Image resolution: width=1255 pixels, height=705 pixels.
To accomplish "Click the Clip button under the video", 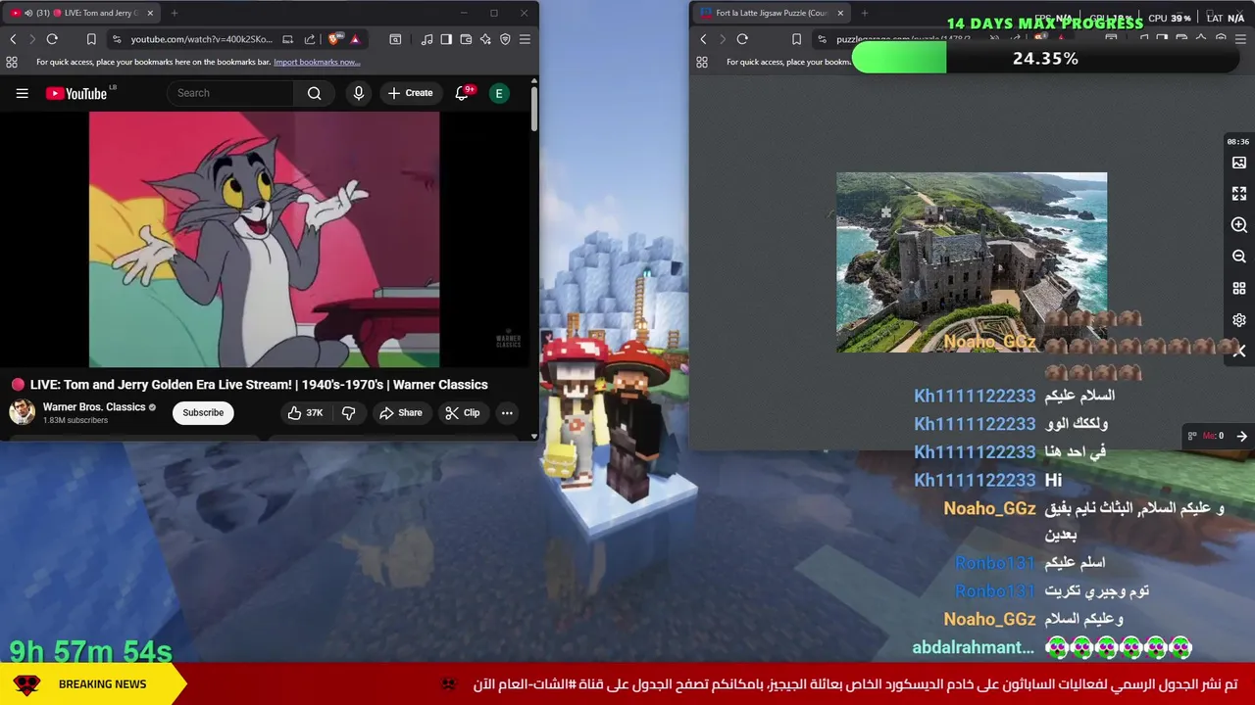I will click(x=463, y=413).
